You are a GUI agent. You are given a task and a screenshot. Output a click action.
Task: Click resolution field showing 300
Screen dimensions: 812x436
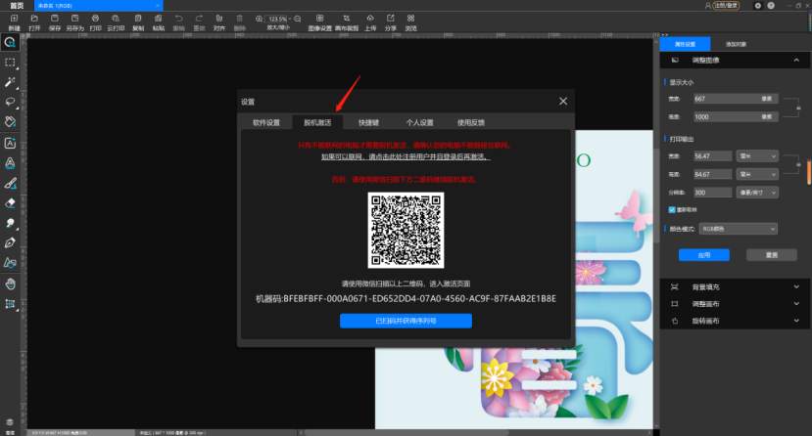coord(712,193)
